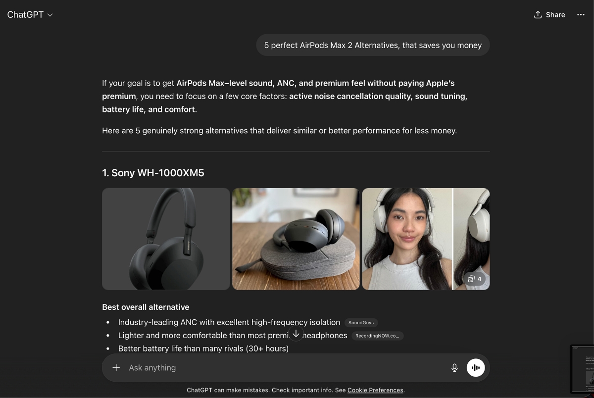Open the ChatGPT model selector dropdown
The image size is (594, 398).
30,15
